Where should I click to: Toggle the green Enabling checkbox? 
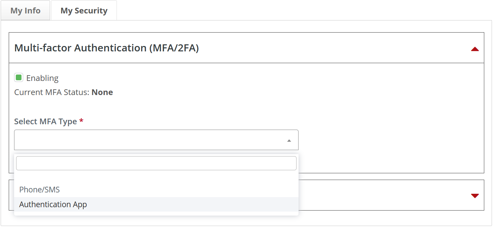(18, 78)
